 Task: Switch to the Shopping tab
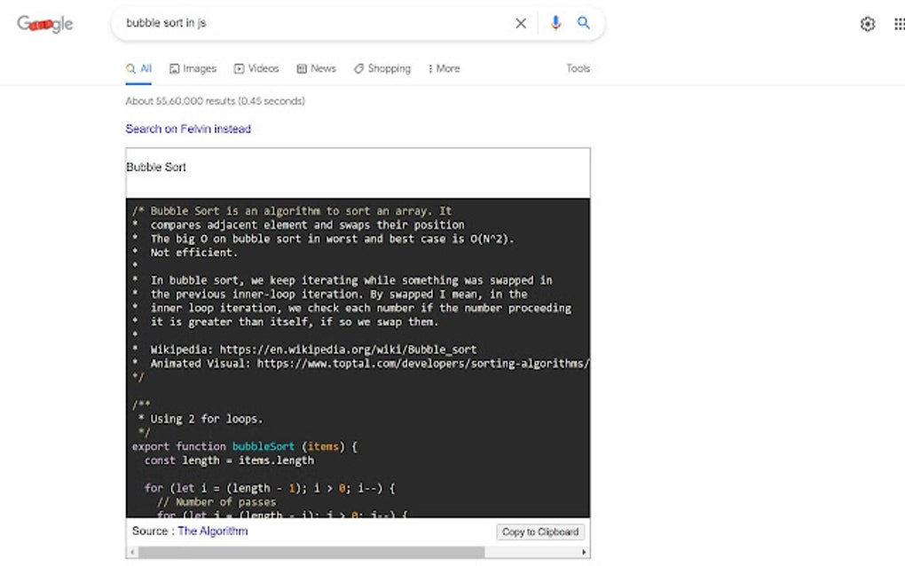coord(382,68)
